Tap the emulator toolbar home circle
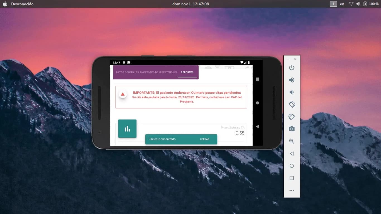This screenshot has width=381, height=214. (x=292, y=166)
